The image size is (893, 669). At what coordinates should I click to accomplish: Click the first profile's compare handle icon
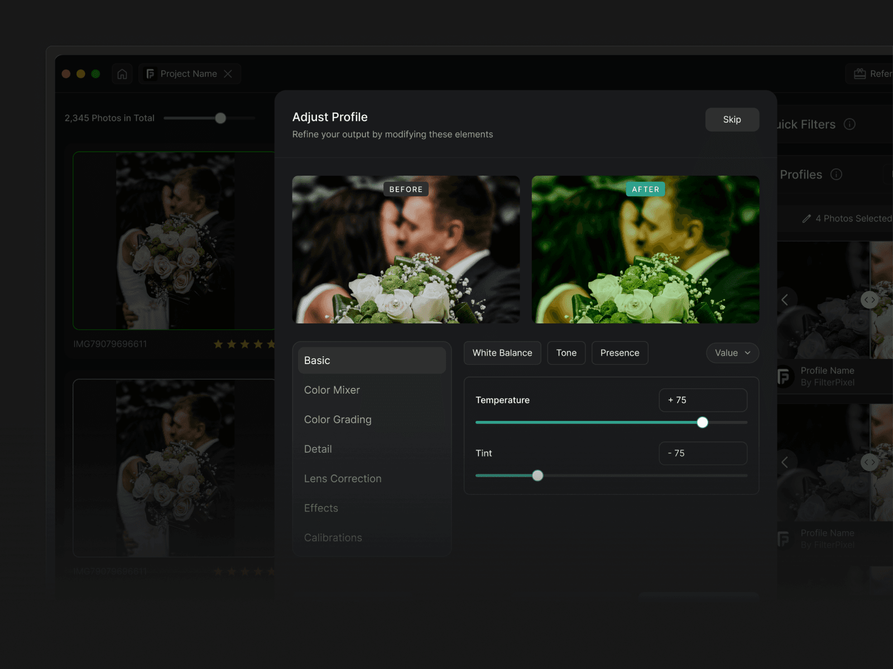(870, 300)
